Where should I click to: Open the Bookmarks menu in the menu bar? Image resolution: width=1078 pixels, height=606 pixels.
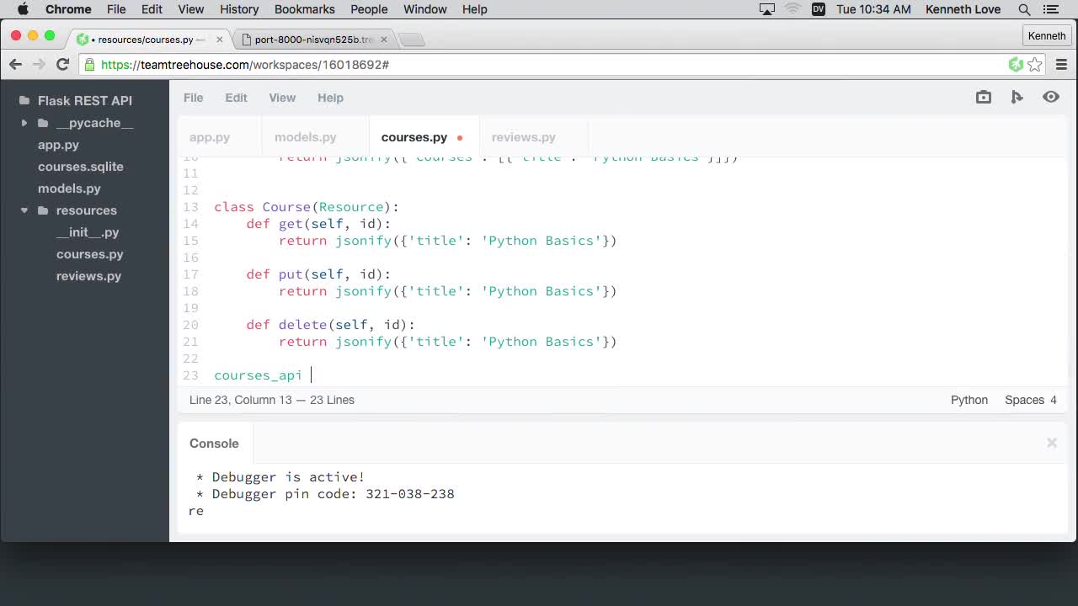tap(304, 9)
